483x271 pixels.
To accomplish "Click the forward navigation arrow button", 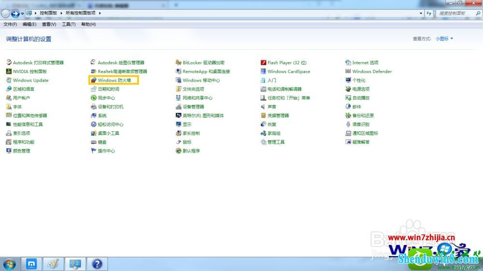I will 15,13.
